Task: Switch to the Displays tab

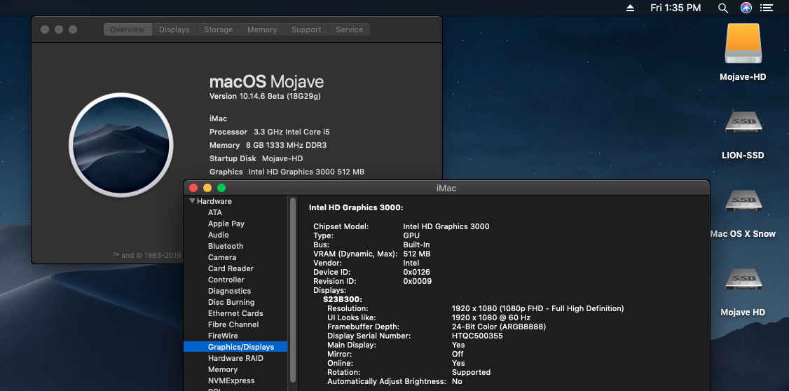Action: pyautogui.click(x=174, y=29)
